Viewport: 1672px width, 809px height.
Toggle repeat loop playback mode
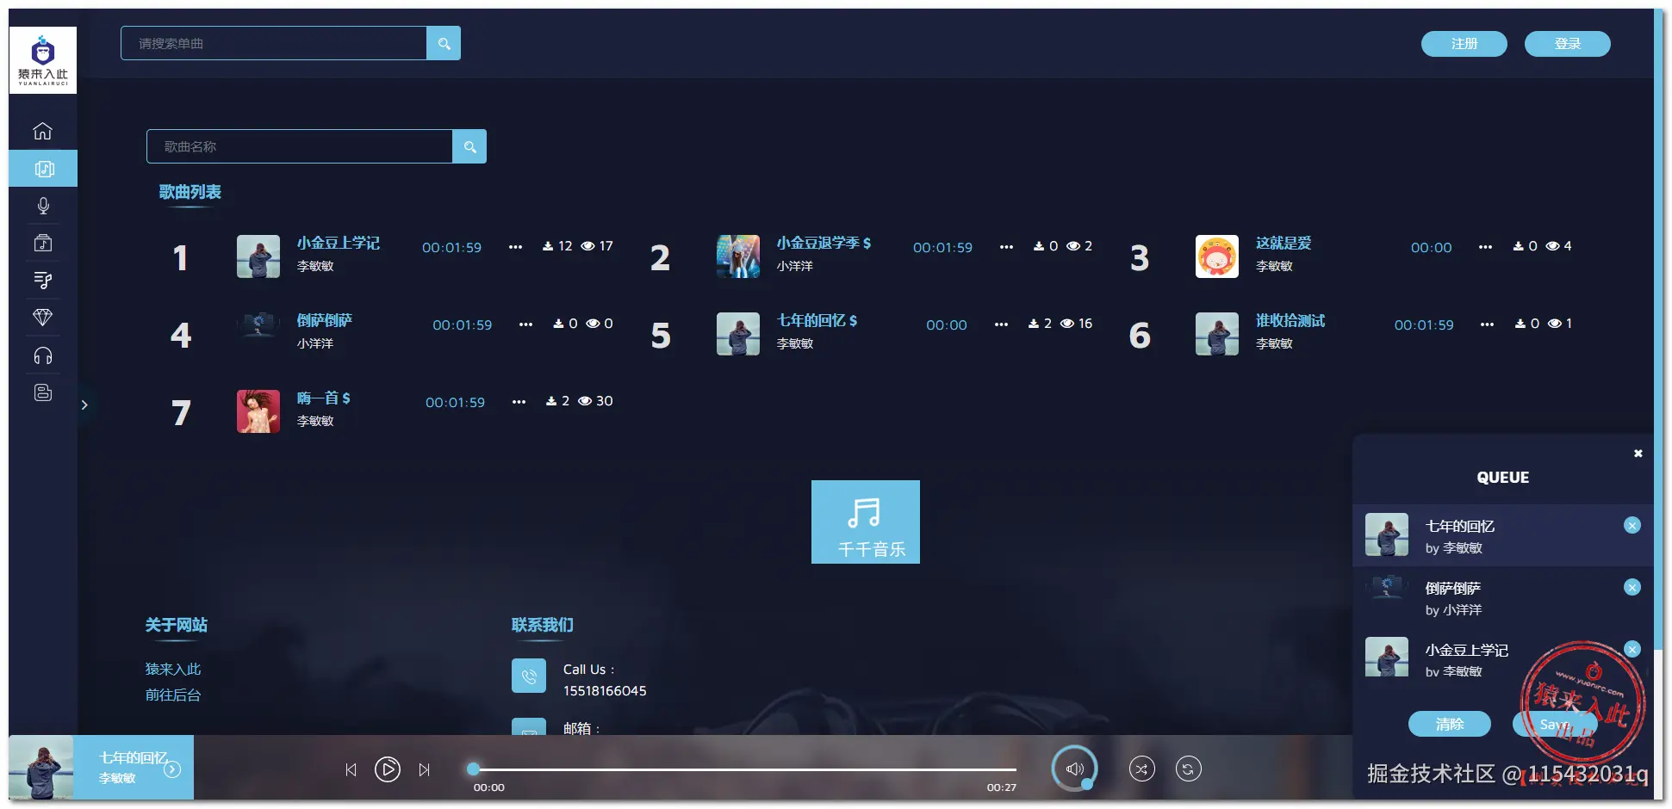click(x=1188, y=769)
